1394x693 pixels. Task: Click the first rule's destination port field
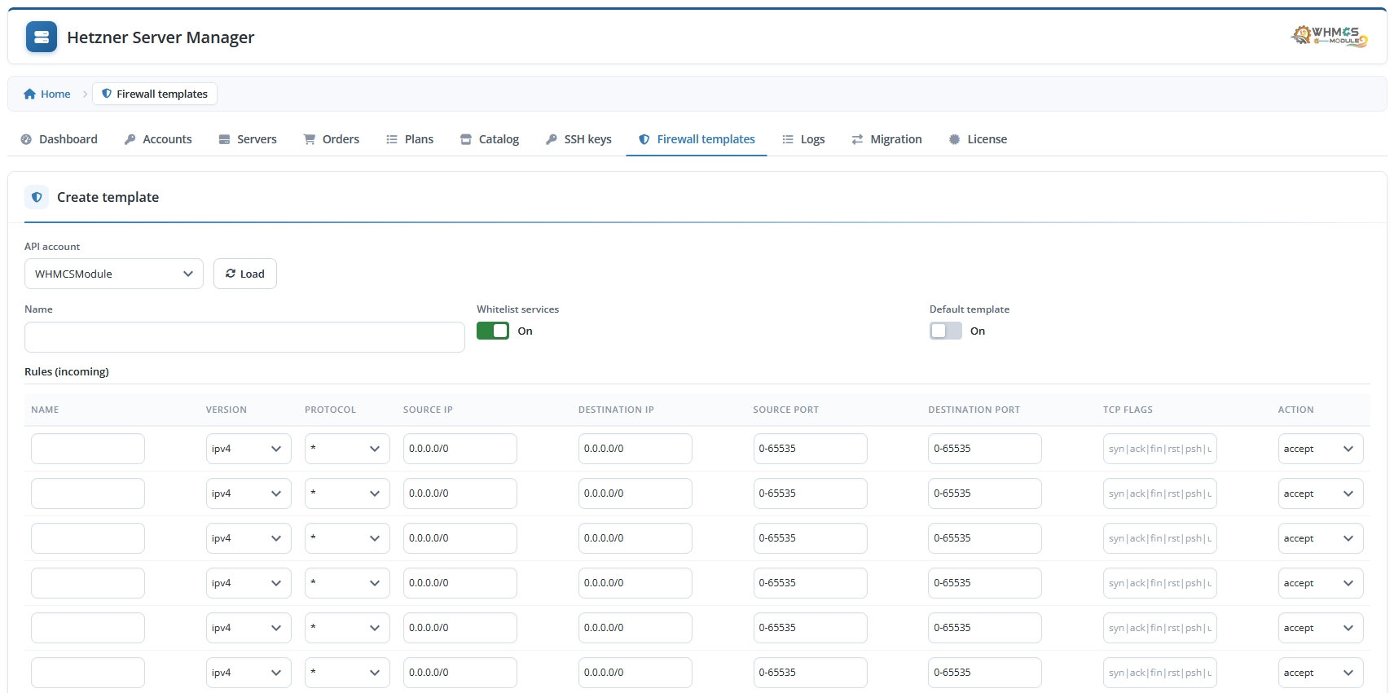point(985,449)
